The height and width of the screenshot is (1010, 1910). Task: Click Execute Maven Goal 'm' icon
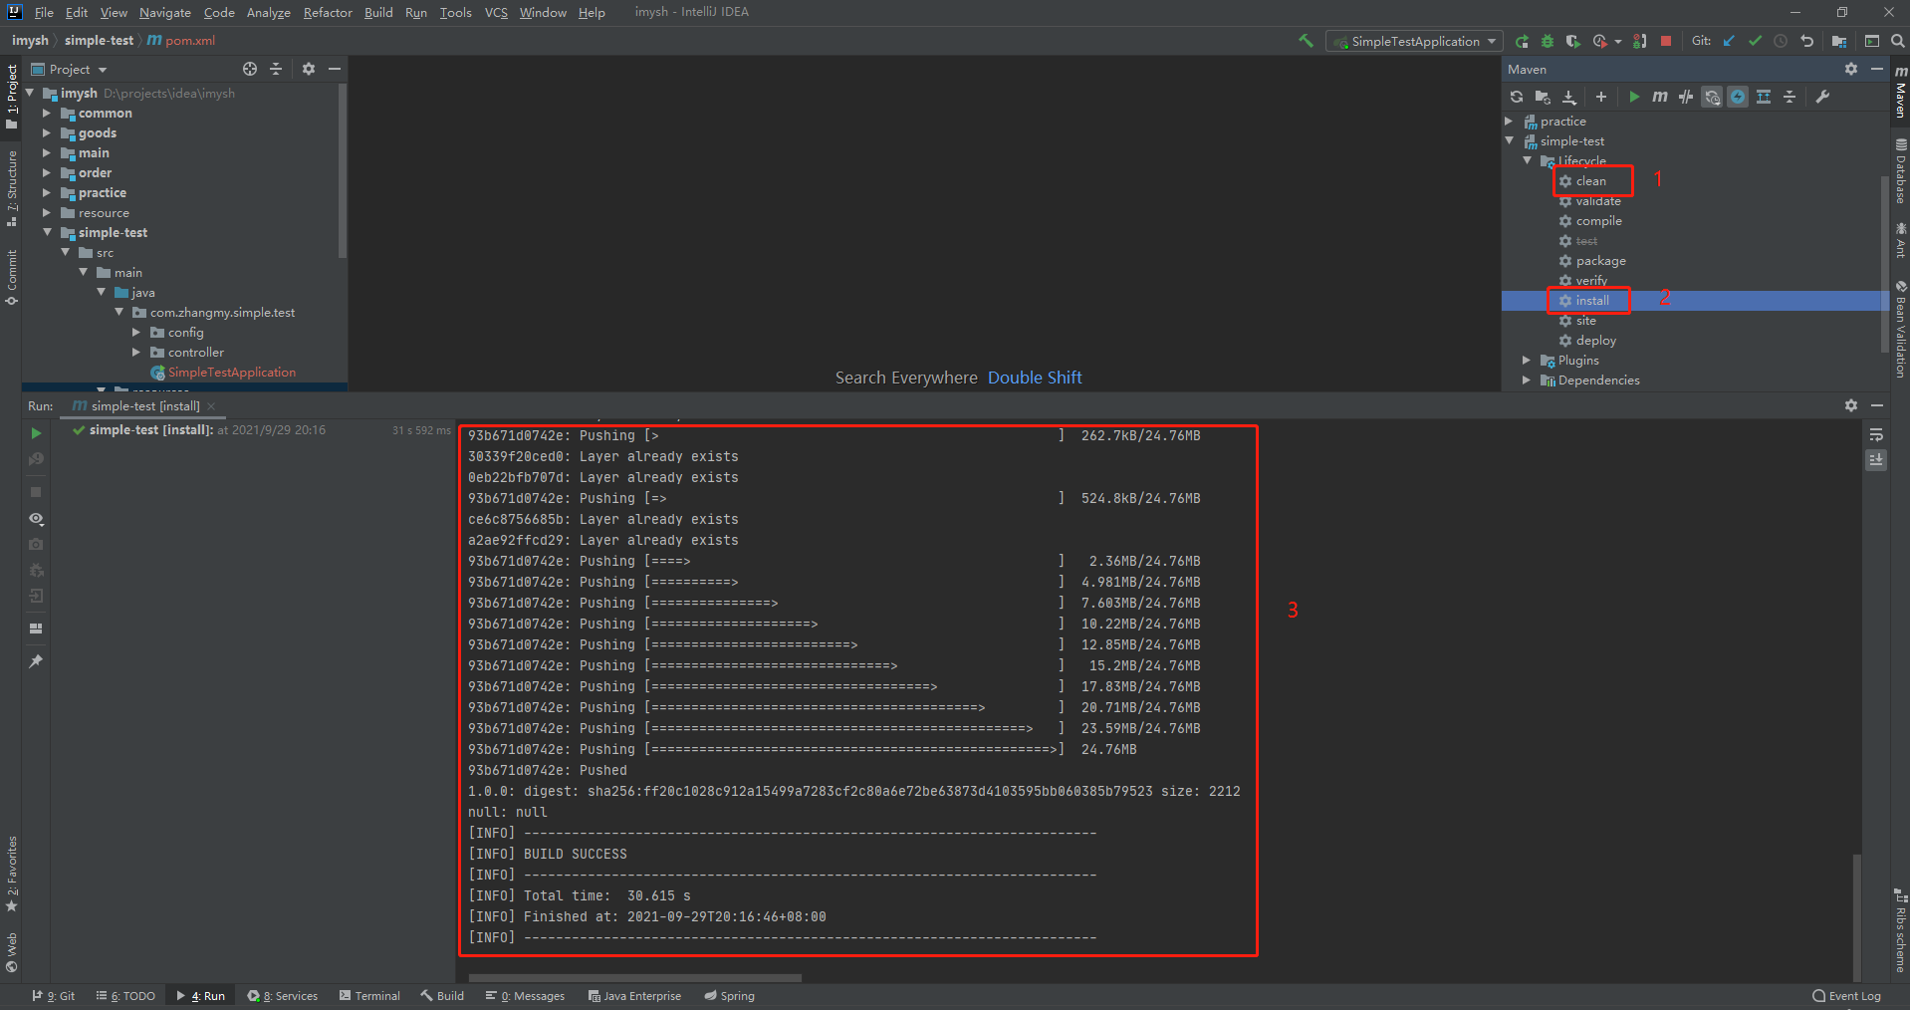[1660, 97]
